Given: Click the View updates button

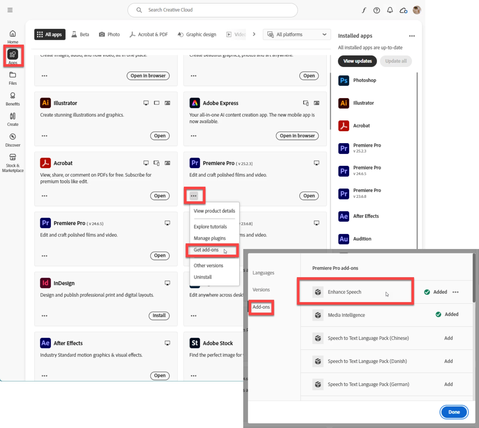Looking at the screenshot, I should (x=357, y=61).
